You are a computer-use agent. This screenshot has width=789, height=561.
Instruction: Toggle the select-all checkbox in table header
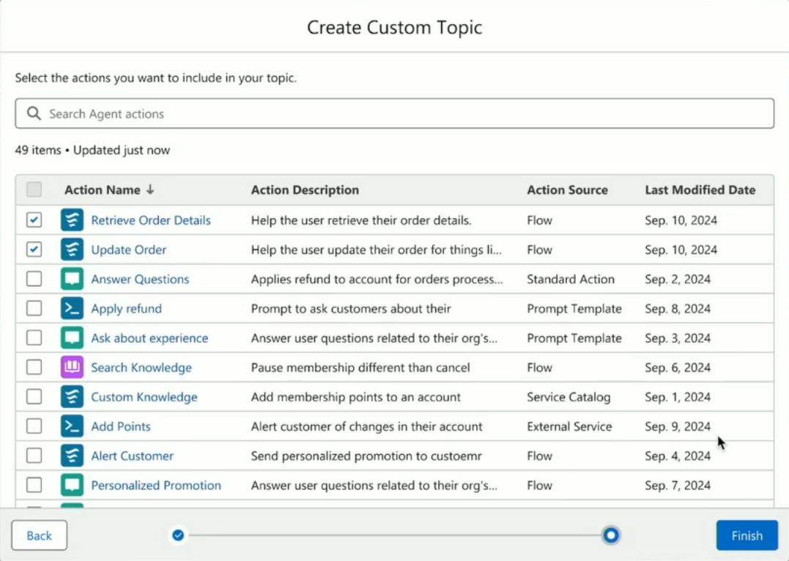pyautogui.click(x=34, y=190)
